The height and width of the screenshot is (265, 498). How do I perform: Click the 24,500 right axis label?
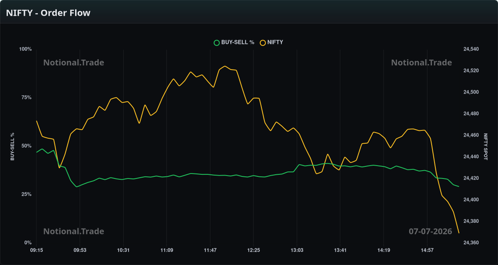[471, 92]
